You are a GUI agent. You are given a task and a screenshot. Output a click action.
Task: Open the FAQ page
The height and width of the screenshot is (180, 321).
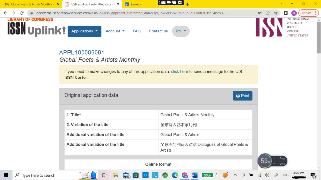137,31
